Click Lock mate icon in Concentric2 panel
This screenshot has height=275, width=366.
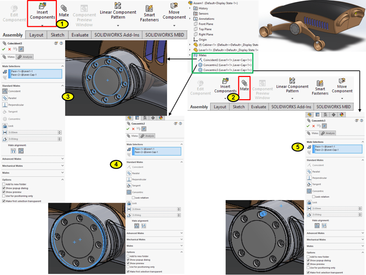[x=129, y=203]
